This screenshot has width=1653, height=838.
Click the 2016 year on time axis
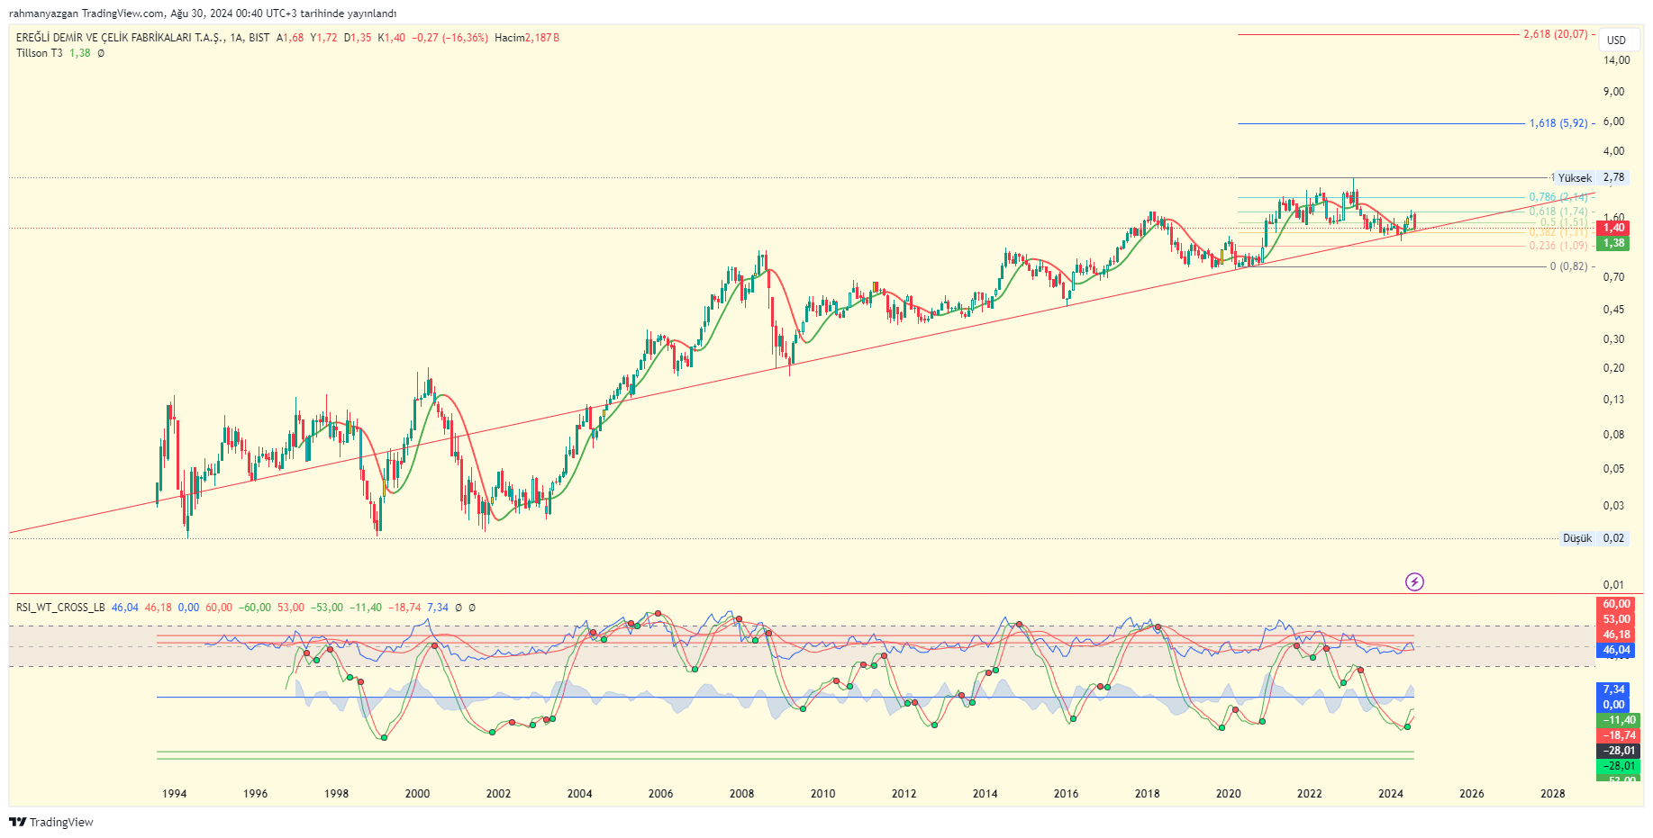1066,794
